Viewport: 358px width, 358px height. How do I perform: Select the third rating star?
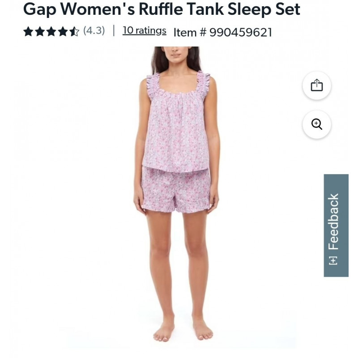click(51, 31)
